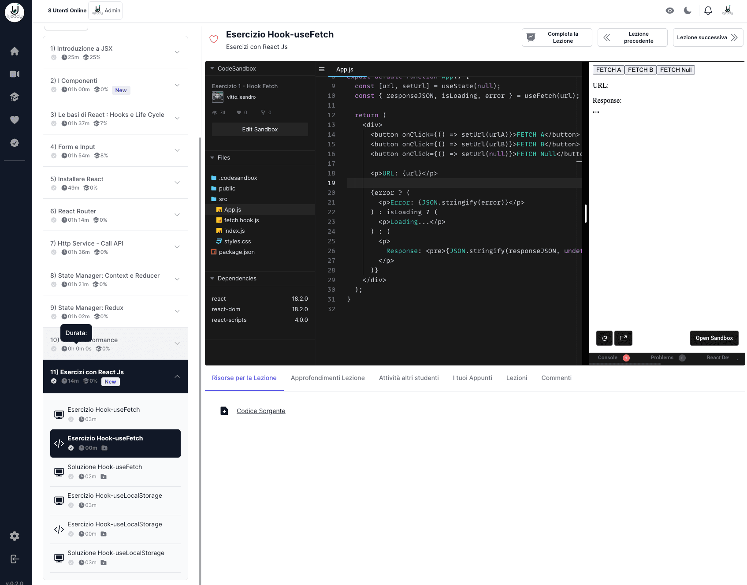
Task: Click the editor vertical scrollbar handle
Action: pyautogui.click(x=585, y=213)
